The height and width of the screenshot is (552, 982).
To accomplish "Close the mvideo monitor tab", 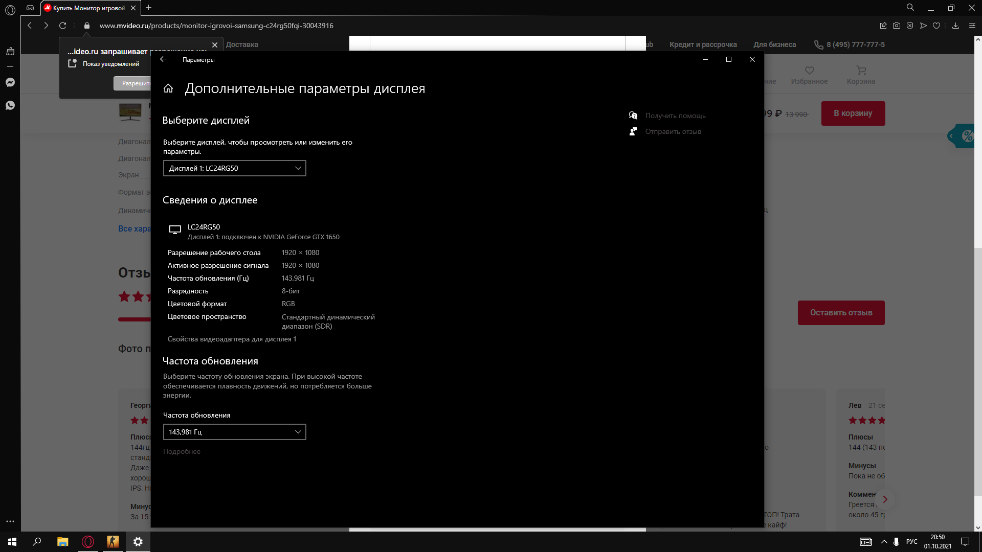I will (x=133, y=8).
